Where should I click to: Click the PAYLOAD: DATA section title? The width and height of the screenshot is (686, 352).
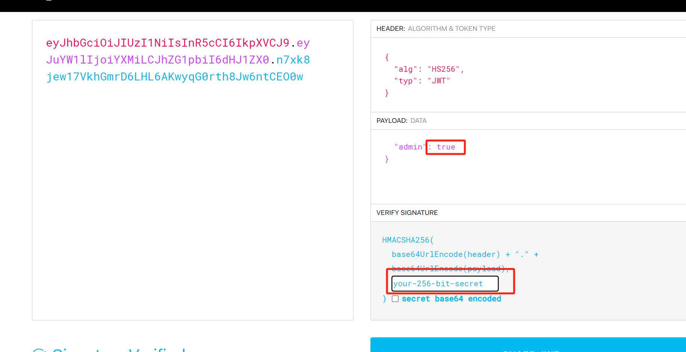401,121
